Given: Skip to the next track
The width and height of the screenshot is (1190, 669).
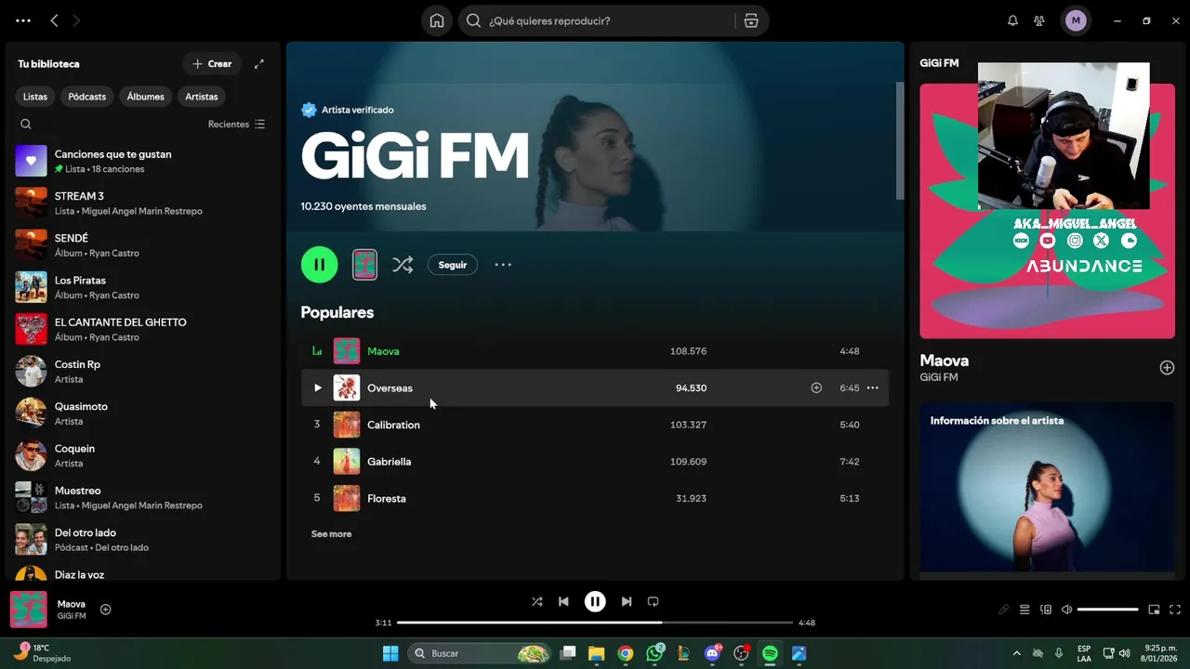Looking at the screenshot, I should coord(627,601).
